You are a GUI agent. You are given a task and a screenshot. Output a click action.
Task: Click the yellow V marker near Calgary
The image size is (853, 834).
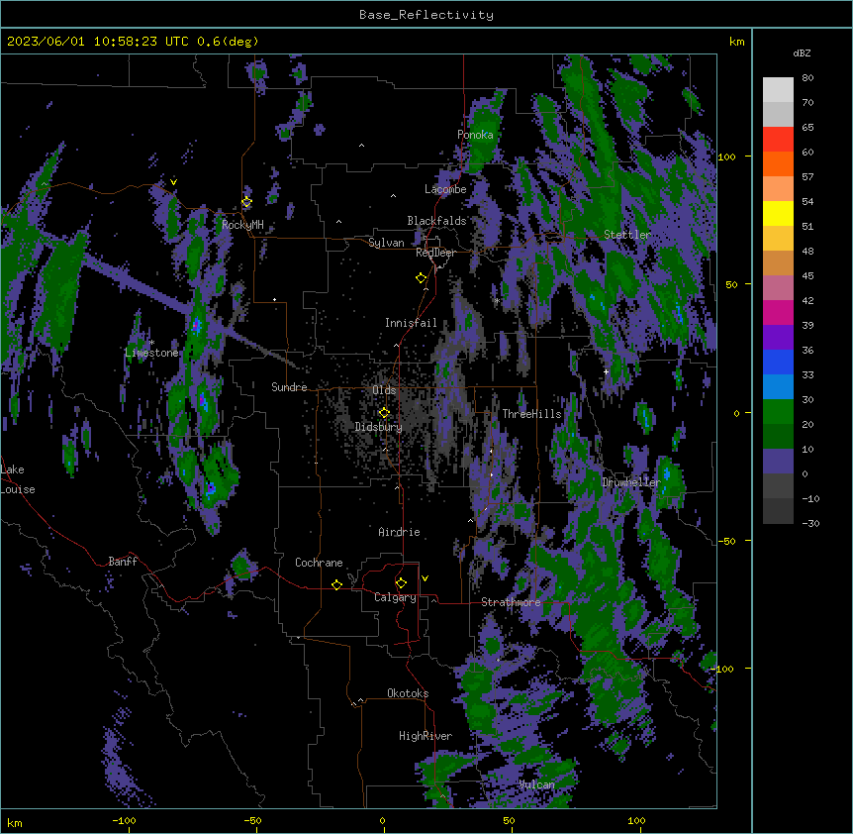[x=425, y=578]
